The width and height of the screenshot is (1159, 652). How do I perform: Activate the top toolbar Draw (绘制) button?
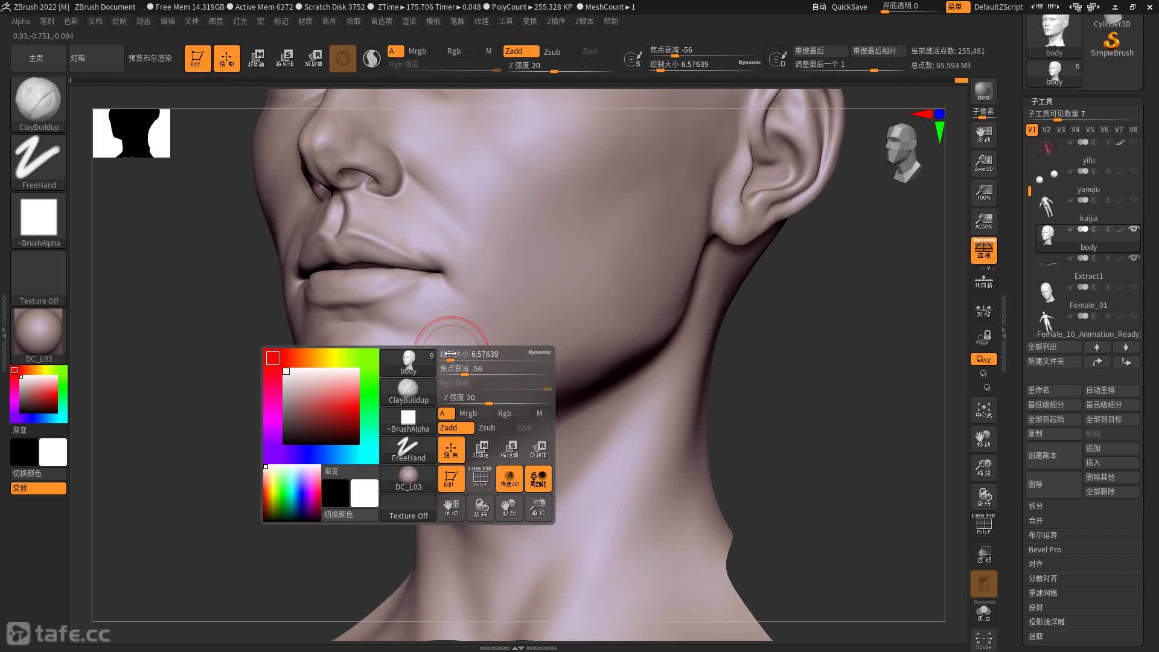tap(226, 59)
